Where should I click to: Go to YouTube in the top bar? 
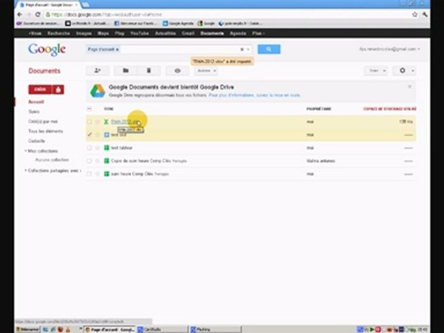pyautogui.click(x=140, y=33)
